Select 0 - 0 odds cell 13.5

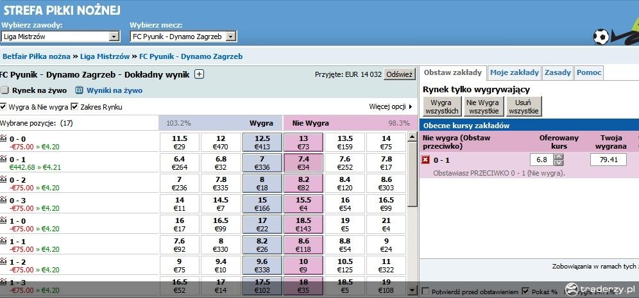click(345, 142)
